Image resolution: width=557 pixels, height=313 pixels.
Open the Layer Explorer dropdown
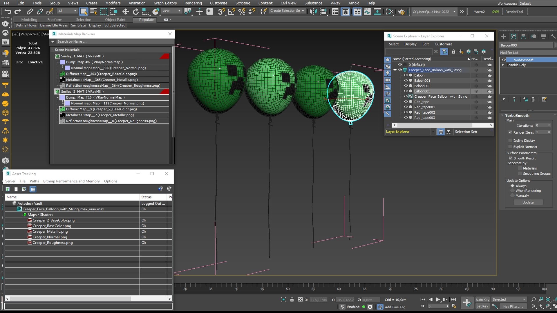click(433, 132)
